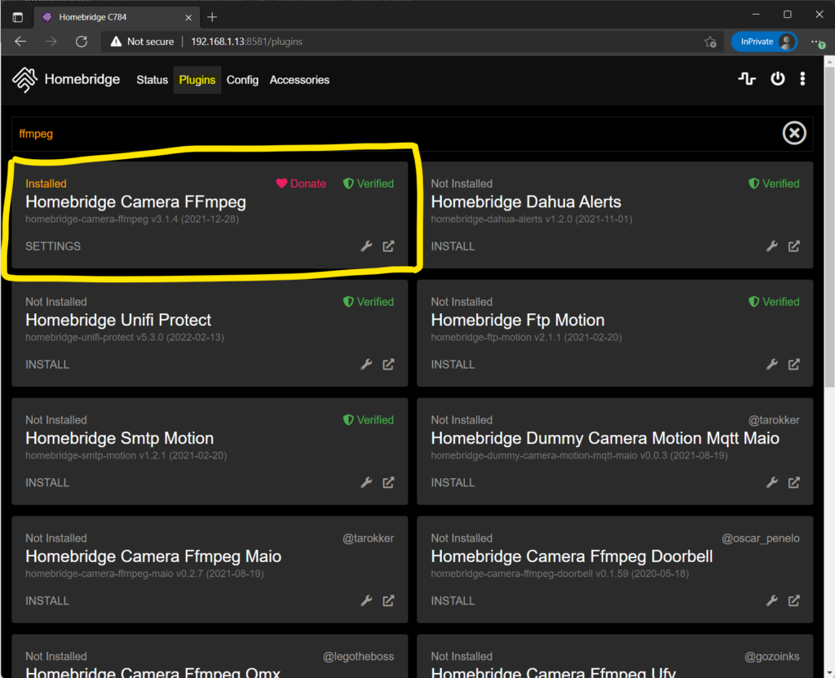Image resolution: width=835 pixels, height=678 pixels.
Task: Click the wrench icon on Camera Ffmpeg Doorbell
Action: tap(772, 601)
